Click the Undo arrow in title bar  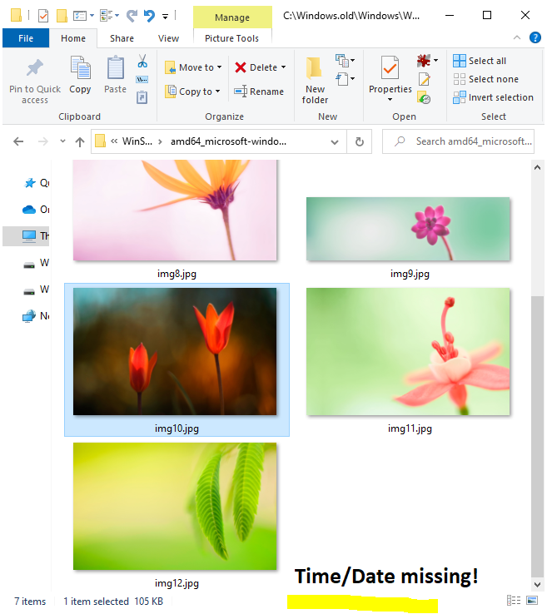[149, 16]
